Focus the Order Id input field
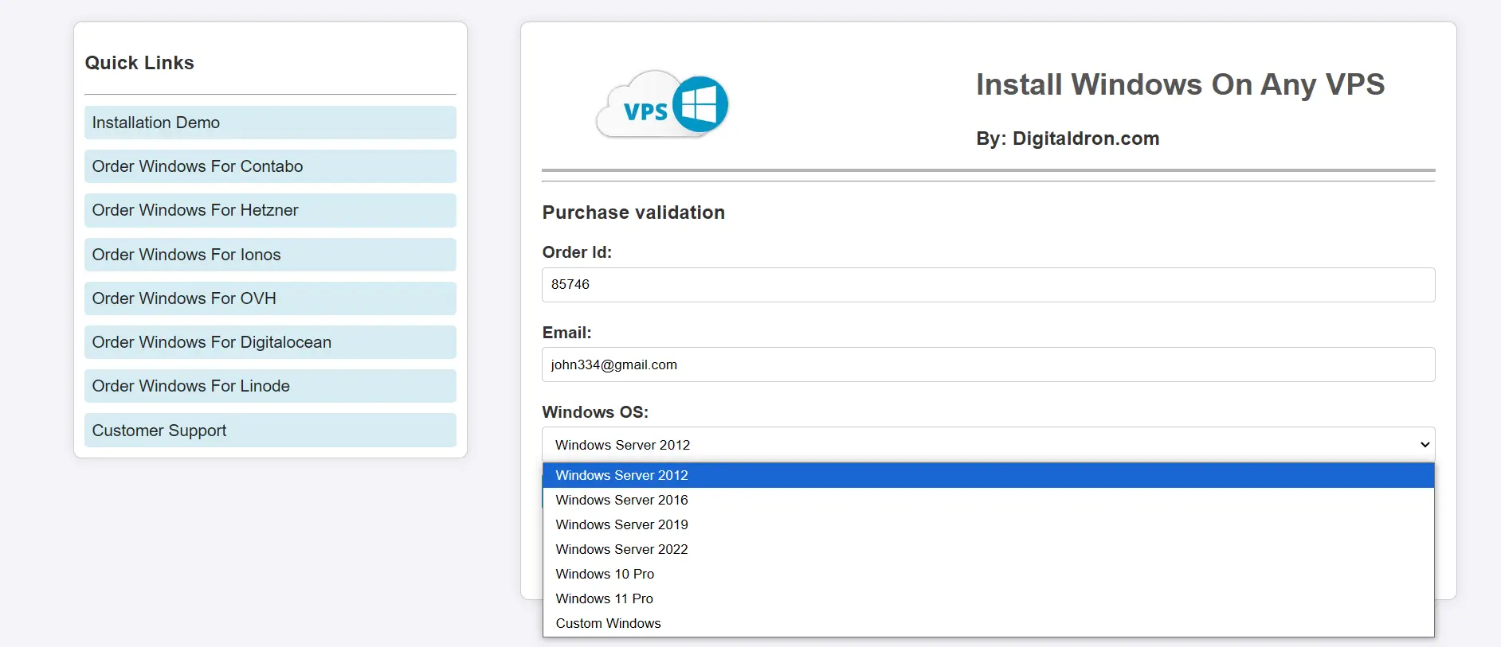 (988, 285)
